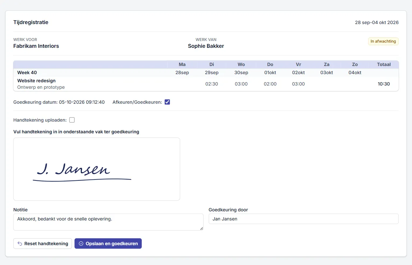Click the Do column header

(x=270, y=64)
